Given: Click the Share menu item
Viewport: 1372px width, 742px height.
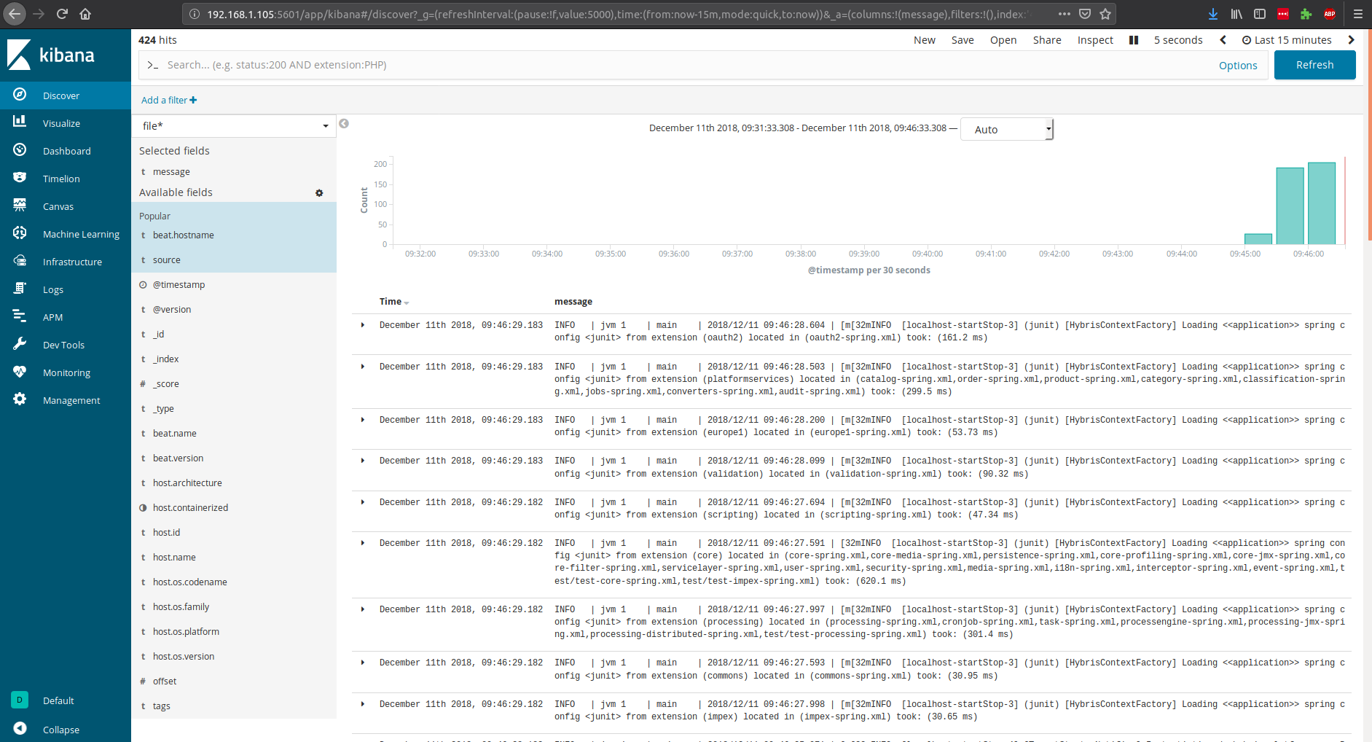Looking at the screenshot, I should point(1046,40).
